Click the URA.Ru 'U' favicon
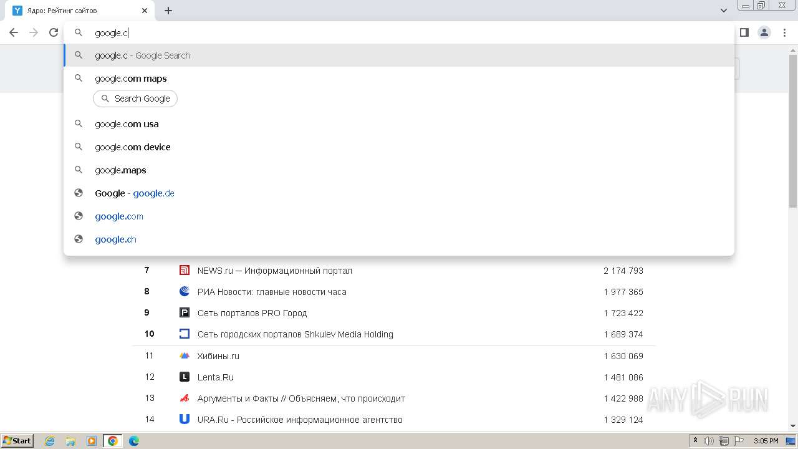Viewport: 798px width, 449px height. (185, 419)
